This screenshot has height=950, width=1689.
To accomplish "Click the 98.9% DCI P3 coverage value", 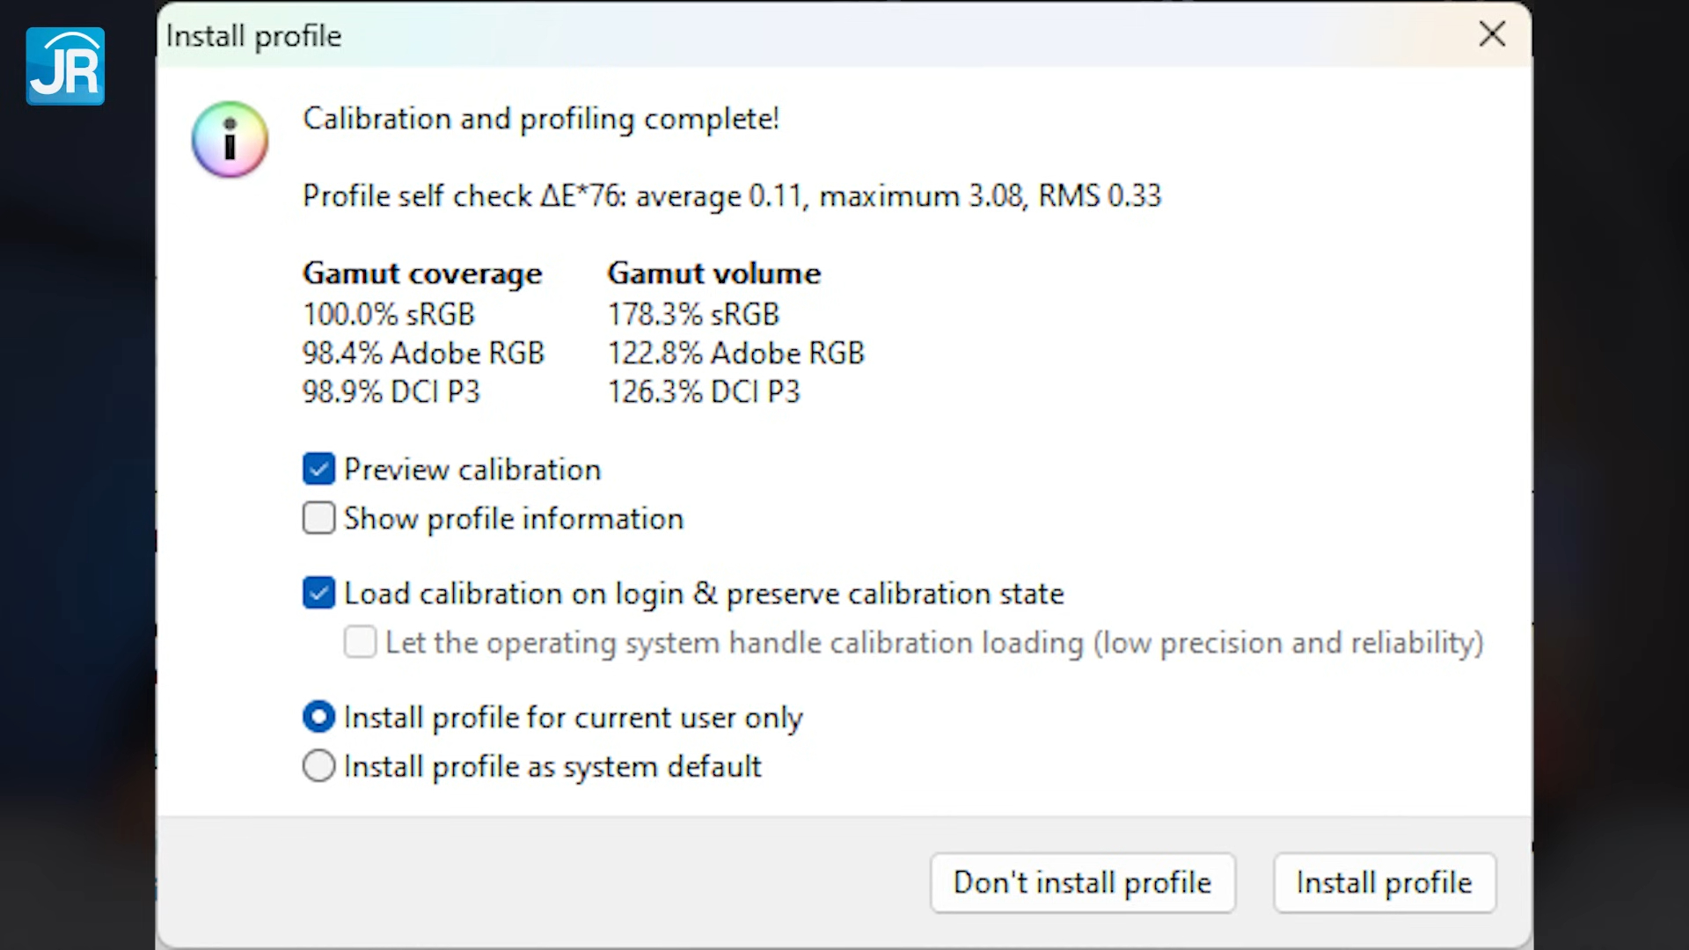I will (391, 392).
